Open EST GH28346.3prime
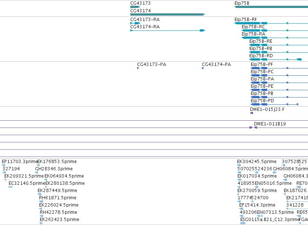308x225 pixels. coord(54,169)
